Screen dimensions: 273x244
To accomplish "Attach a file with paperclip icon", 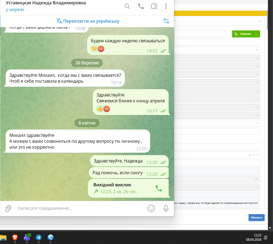I will 8,208.
